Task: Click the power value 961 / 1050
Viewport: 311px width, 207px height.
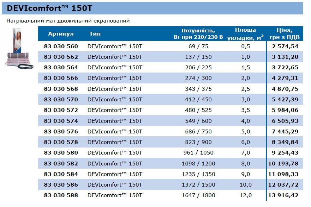Action: coord(198,153)
